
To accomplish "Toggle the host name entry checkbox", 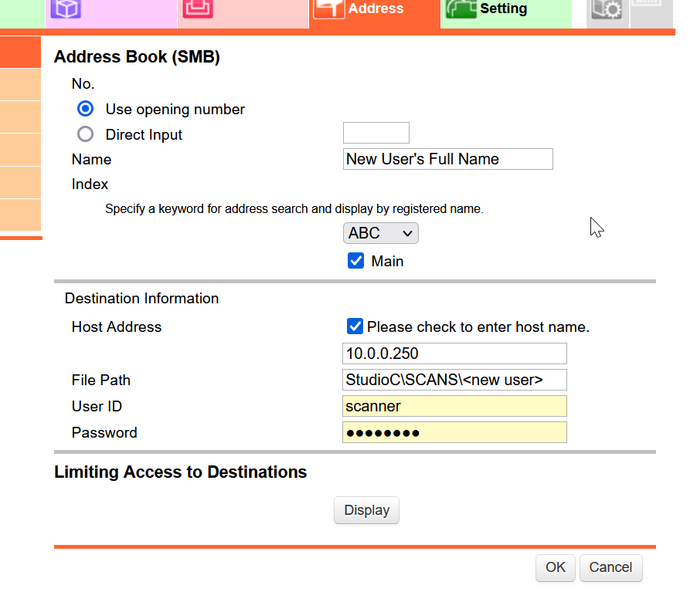I will point(355,326).
